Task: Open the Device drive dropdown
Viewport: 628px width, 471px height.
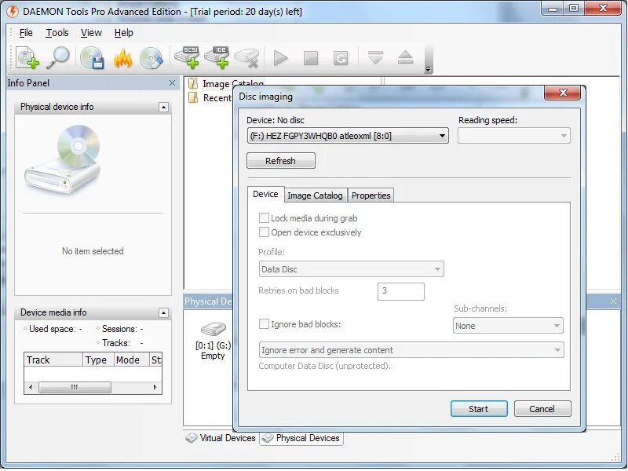Action: [x=348, y=136]
